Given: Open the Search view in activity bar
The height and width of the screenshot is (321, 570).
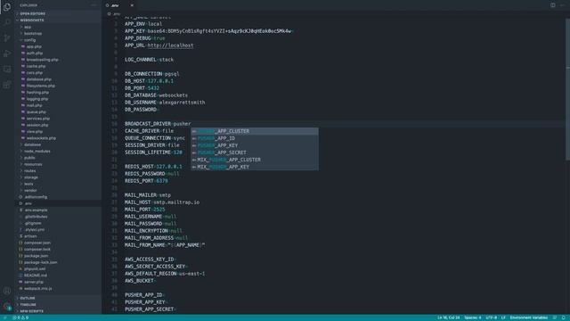Looking at the screenshot, I should click(x=7, y=22).
